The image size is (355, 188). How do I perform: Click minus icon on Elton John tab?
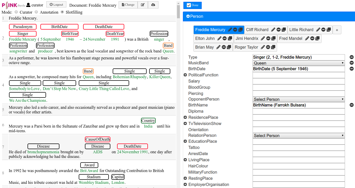click(225, 39)
